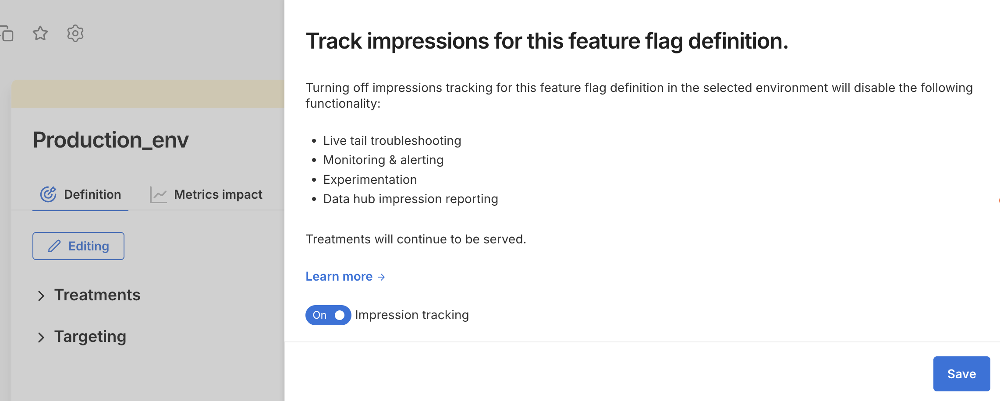
Task: Save the impression tracking changes
Action: pos(961,373)
